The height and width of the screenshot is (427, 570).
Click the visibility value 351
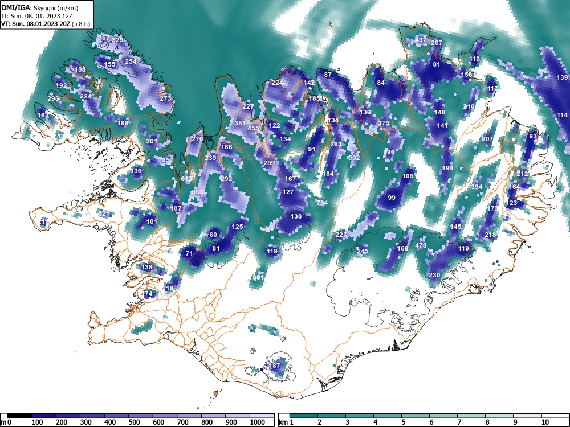pyautogui.click(x=168, y=160)
